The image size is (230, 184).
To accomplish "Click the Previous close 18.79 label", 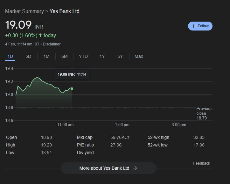I will point(204,113).
